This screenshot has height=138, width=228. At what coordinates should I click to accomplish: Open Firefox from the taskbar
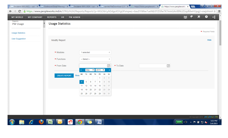pyautogui.click(x=41, y=122)
